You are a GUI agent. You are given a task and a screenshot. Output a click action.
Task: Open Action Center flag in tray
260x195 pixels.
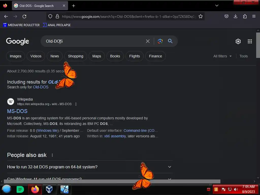pyautogui.click(x=223, y=189)
